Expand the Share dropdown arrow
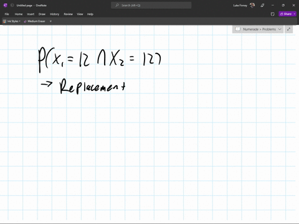Screen dimensions: 299x224 click(x=295, y=14)
